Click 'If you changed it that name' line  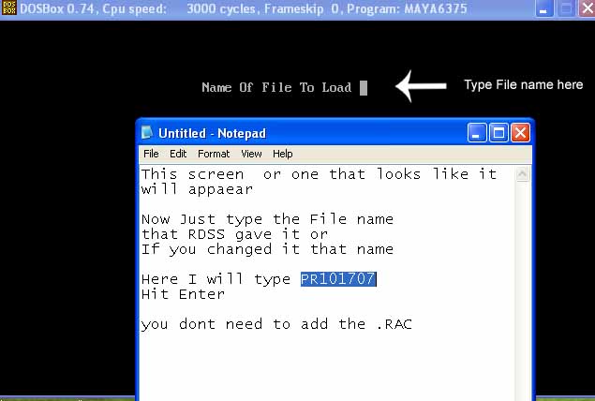click(267, 249)
